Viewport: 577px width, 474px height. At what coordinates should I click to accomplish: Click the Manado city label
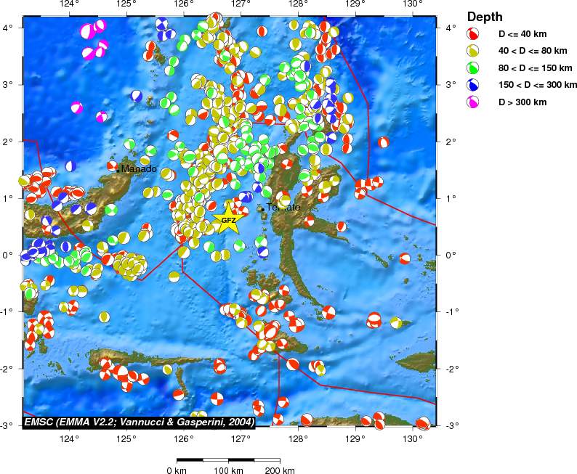pos(139,169)
